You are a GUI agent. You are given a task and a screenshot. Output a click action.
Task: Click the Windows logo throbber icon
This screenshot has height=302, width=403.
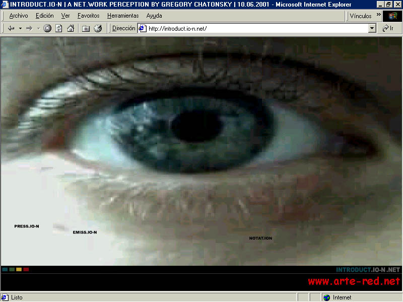point(393,16)
